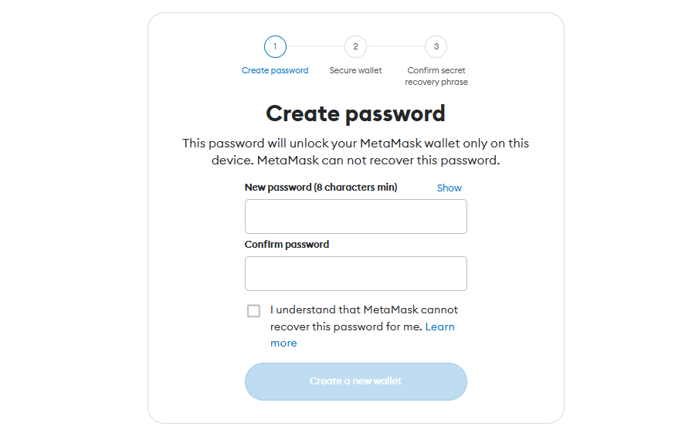Click the word more in Learn more link

(283, 343)
